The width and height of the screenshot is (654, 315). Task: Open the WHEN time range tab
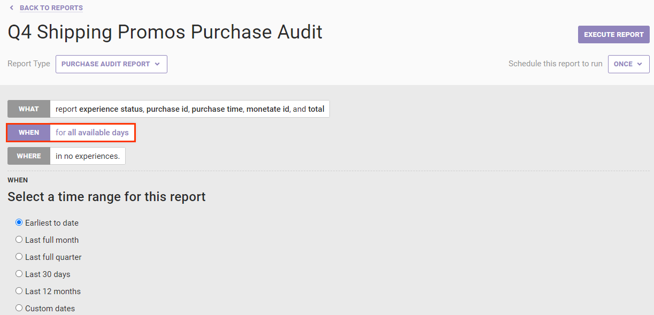click(x=29, y=133)
